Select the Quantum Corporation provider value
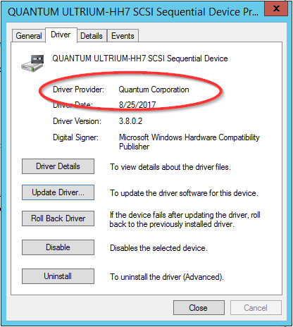The height and width of the screenshot is (327, 293). [x=154, y=90]
